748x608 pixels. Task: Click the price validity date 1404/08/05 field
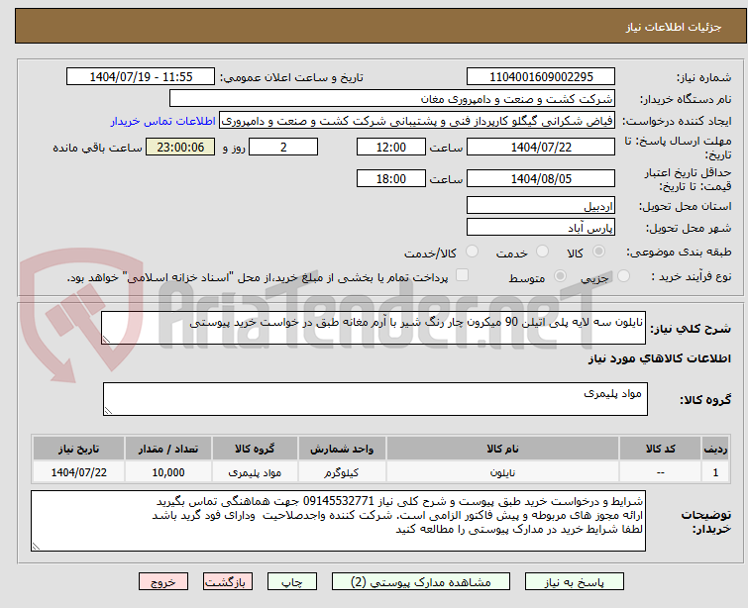541,179
